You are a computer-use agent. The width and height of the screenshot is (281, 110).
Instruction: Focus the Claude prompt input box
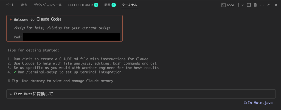point(141,94)
